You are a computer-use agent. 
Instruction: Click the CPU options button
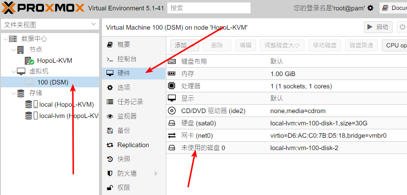pyautogui.click(x=395, y=45)
